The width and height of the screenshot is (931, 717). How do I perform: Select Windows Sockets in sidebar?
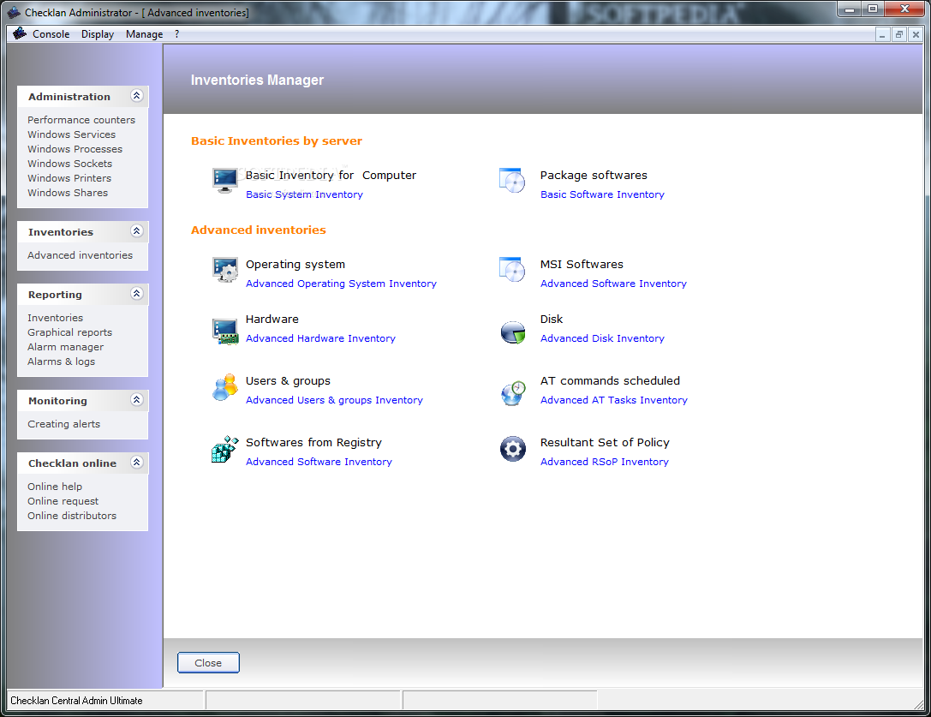(x=69, y=164)
